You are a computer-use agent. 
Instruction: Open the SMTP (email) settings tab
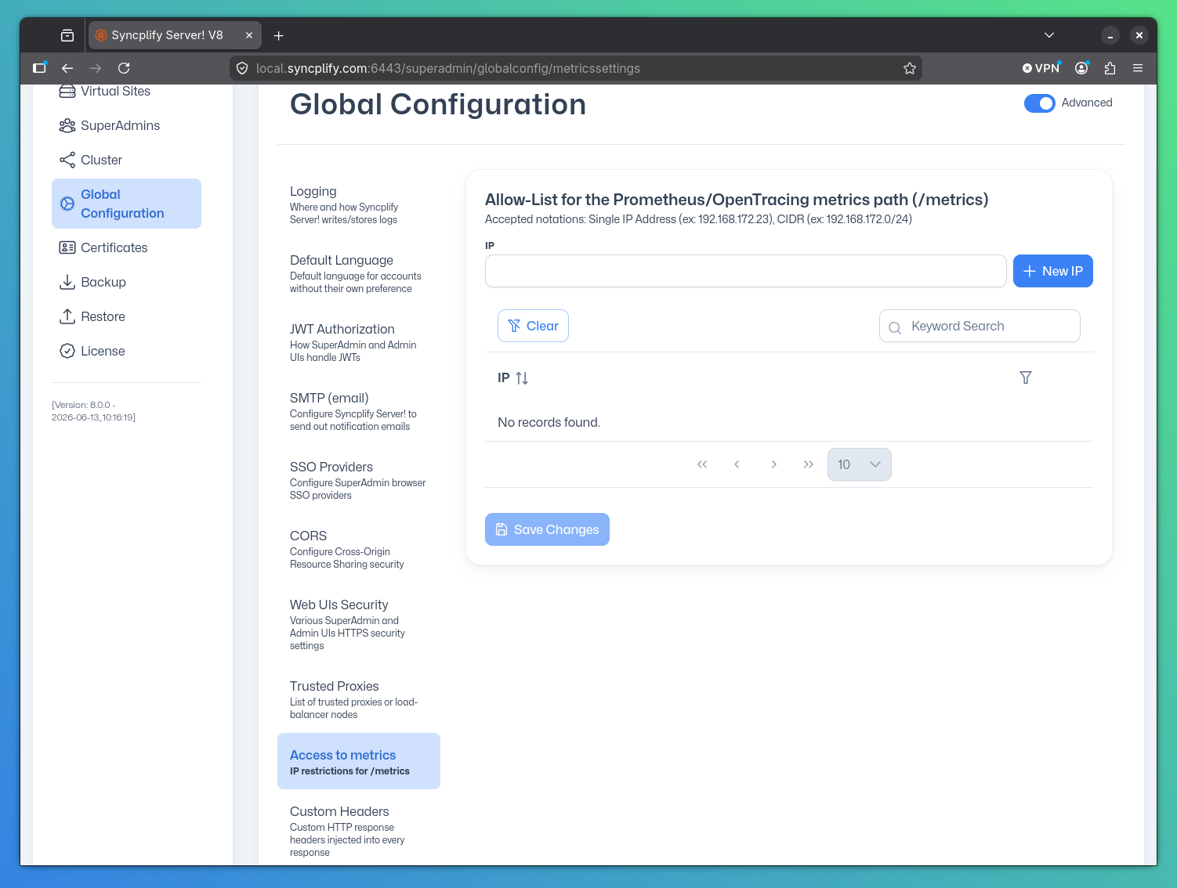359,410
